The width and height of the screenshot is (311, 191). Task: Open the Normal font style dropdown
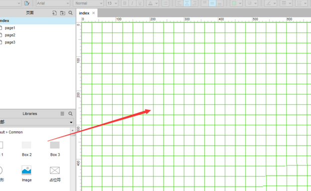(88, 3)
